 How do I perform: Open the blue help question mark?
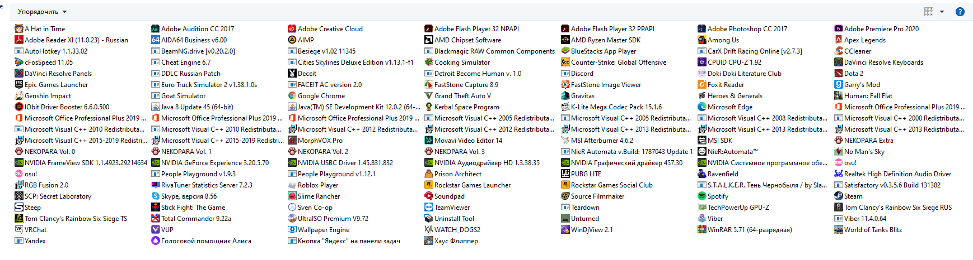pos(960,12)
